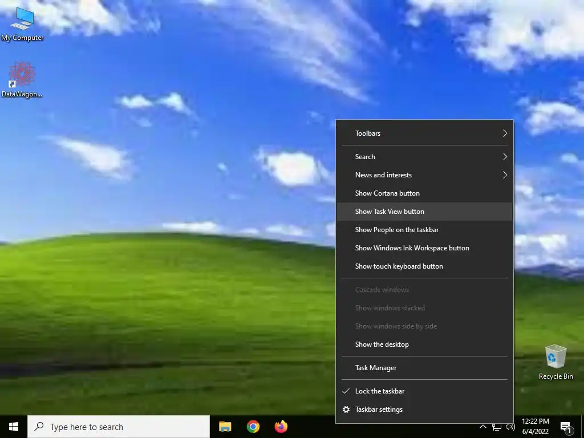The image size is (584, 438).
Task: Expand the News and interests submenu
Action: [x=424, y=175]
